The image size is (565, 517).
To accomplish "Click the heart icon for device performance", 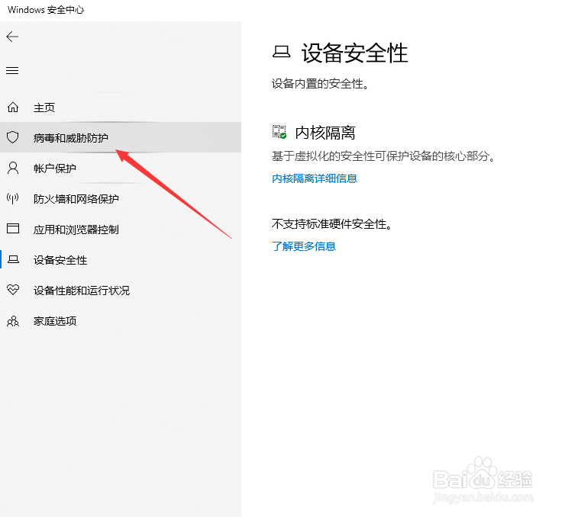I will (13, 290).
